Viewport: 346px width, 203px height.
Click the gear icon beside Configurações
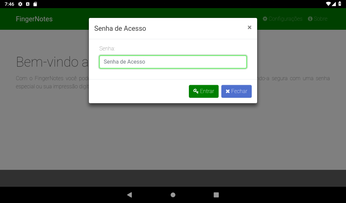coord(265,19)
